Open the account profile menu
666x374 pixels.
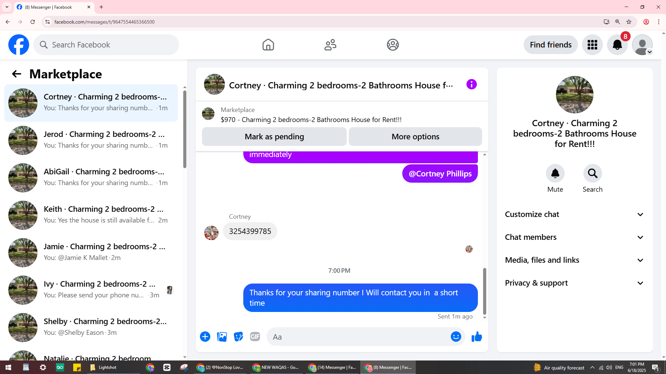(642, 45)
